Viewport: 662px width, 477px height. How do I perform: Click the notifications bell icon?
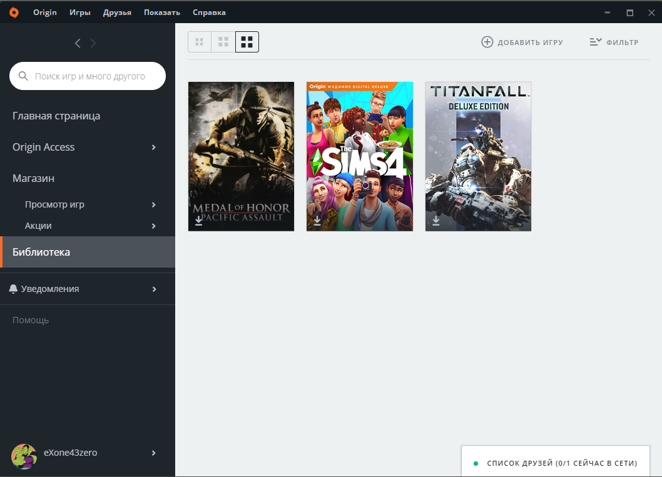(13, 289)
